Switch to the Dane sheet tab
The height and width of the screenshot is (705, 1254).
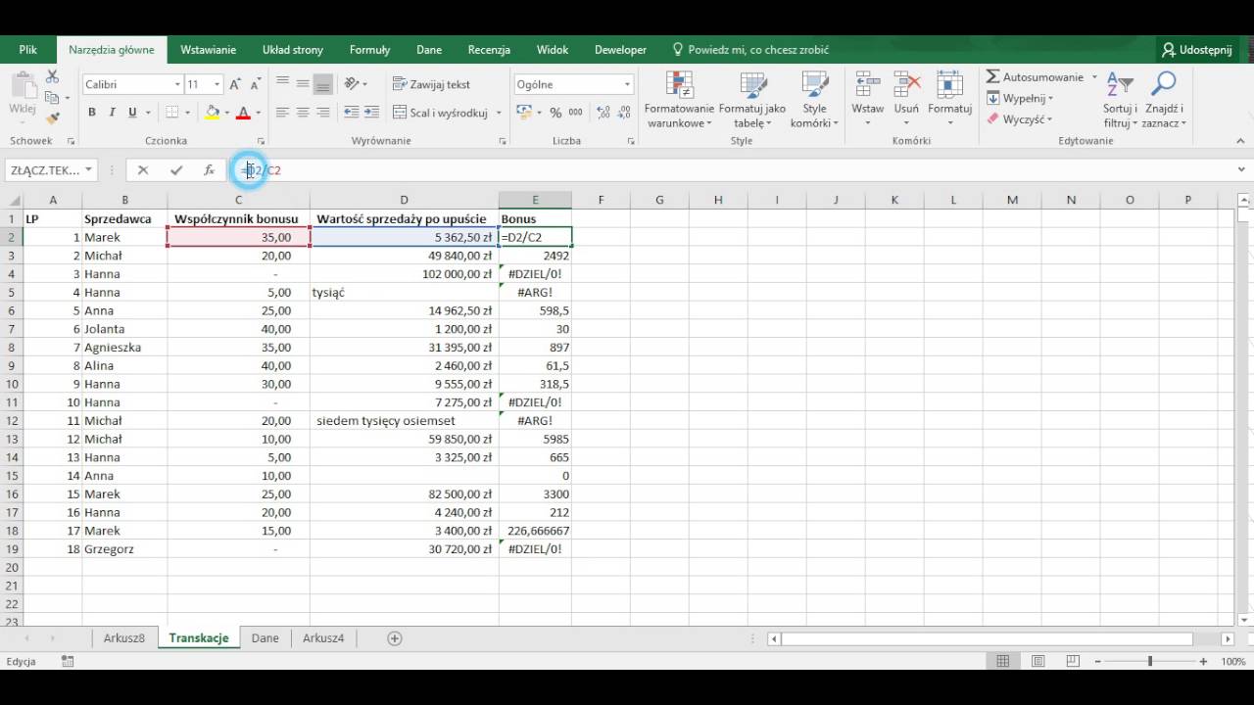(x=265, y=638)
